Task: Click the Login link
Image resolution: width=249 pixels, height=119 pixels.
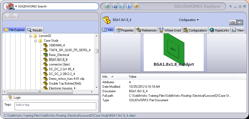Action: click(x=17, y=98)
